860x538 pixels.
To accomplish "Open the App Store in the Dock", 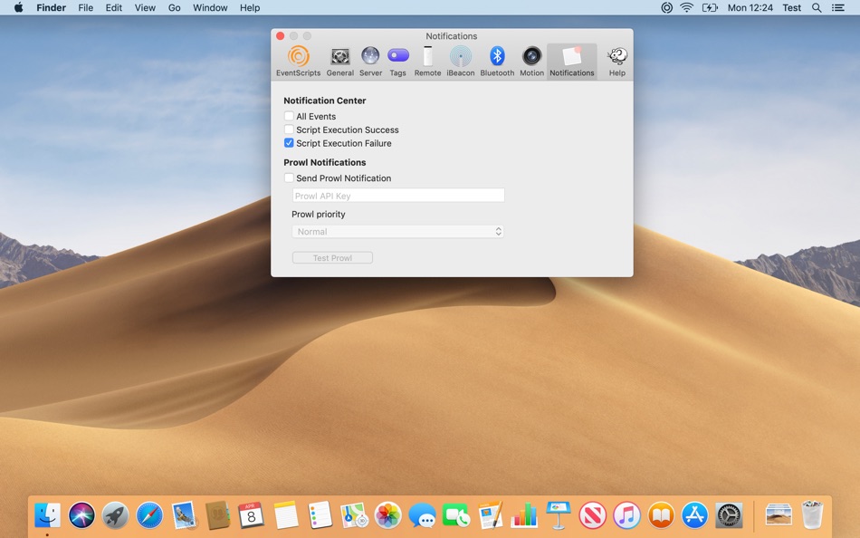I will tap(695, 515).
